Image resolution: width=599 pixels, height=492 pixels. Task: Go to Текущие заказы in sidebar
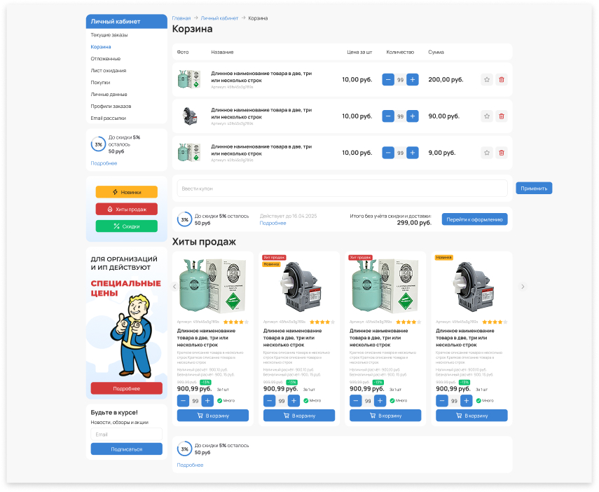(x=109, y=35)
